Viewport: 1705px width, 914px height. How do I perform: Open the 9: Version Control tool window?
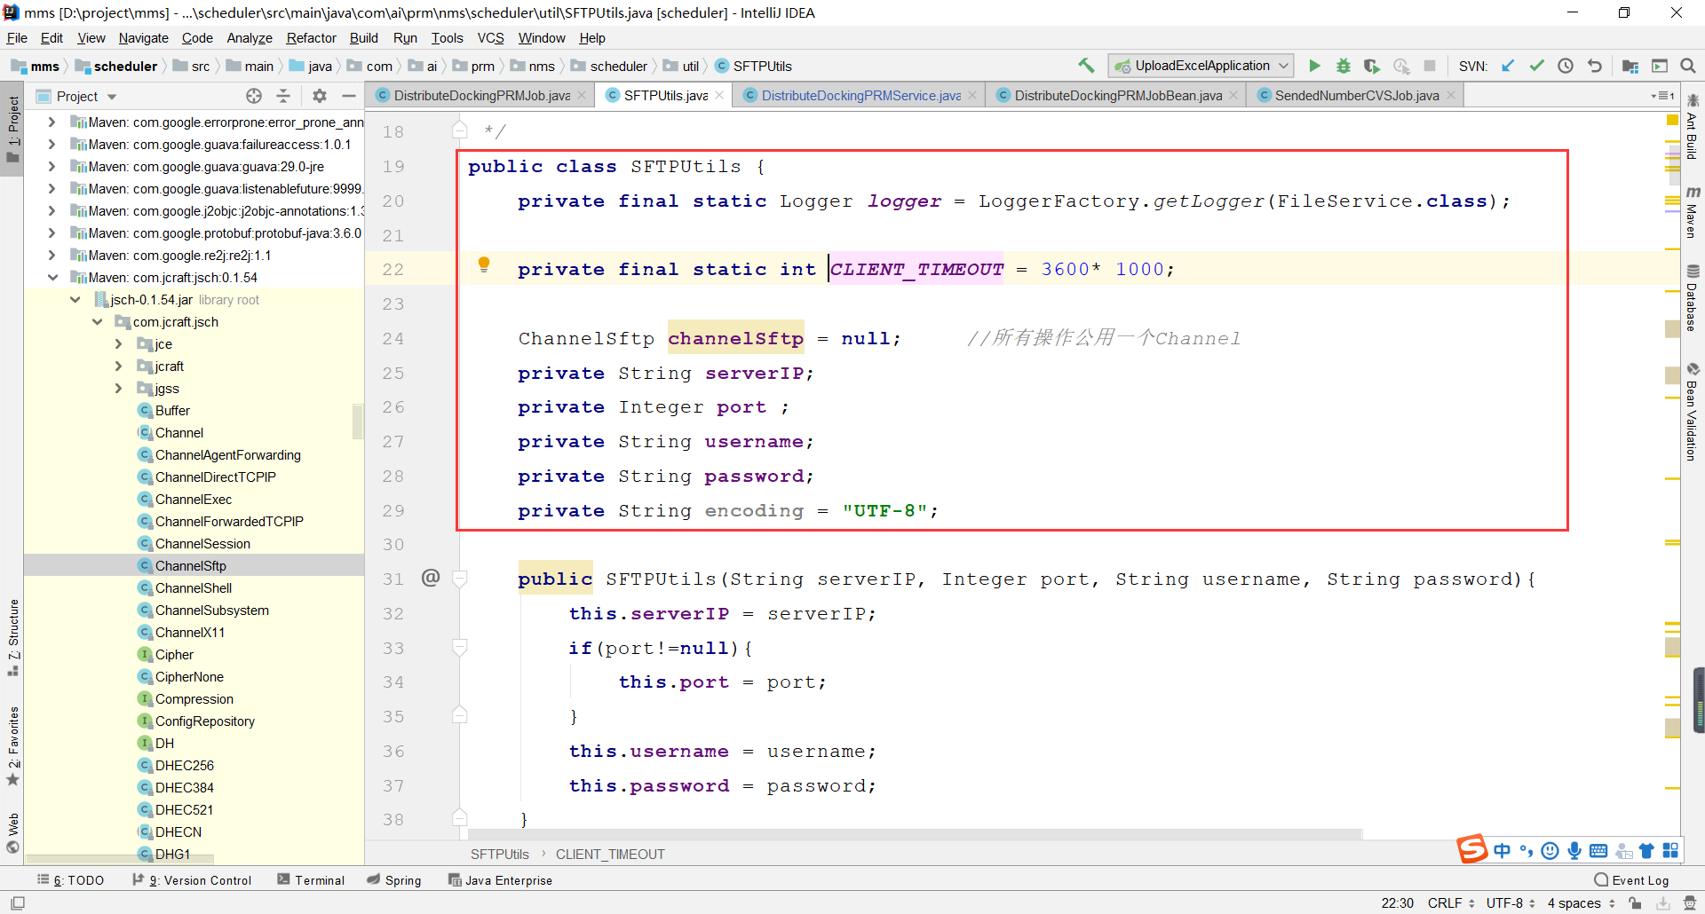192,880
